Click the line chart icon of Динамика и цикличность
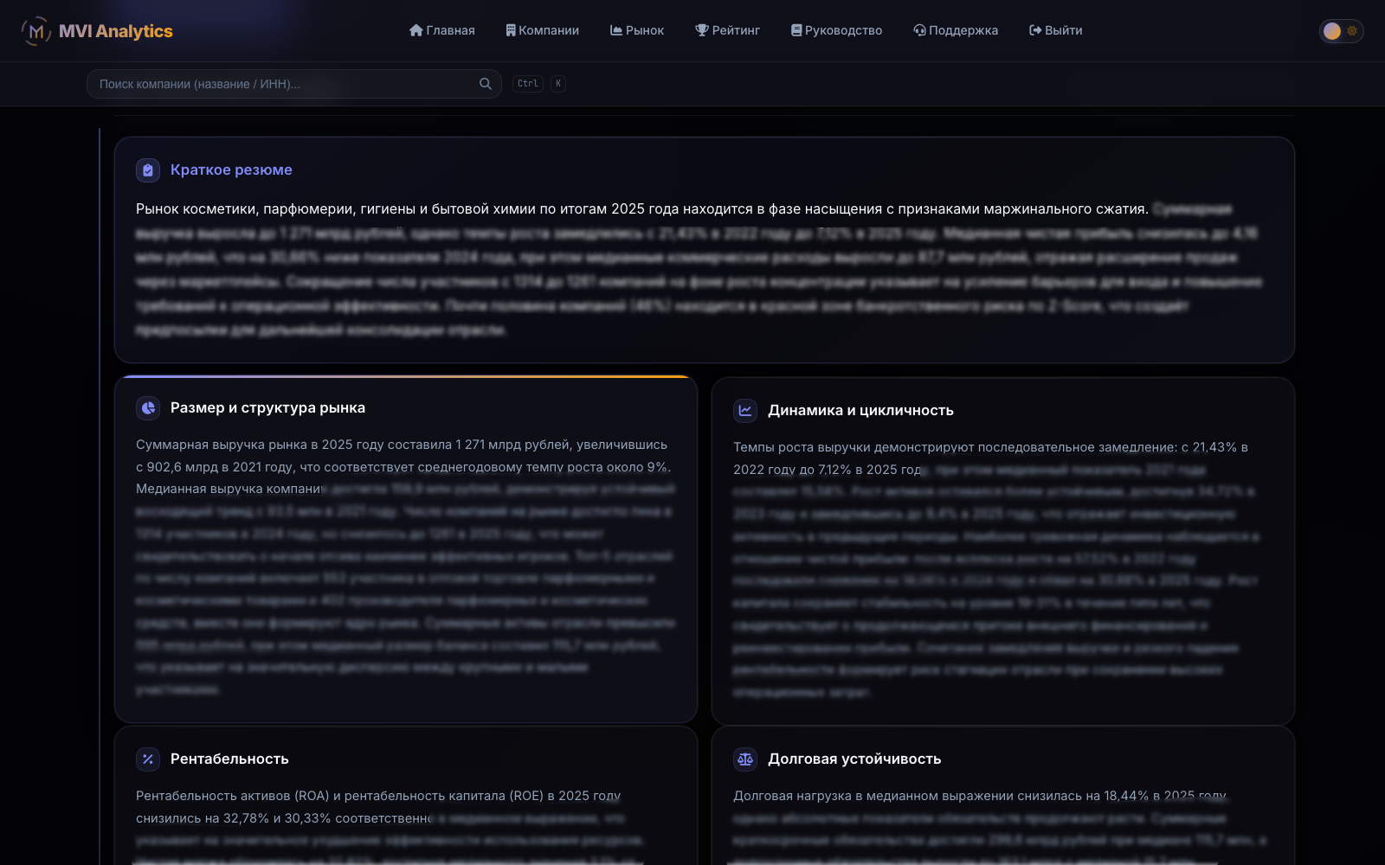This screenshot has width=1385, height=865. [745, 411]
